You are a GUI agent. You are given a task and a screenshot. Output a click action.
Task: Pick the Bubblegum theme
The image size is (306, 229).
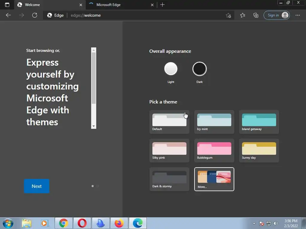tap(214, 151)
